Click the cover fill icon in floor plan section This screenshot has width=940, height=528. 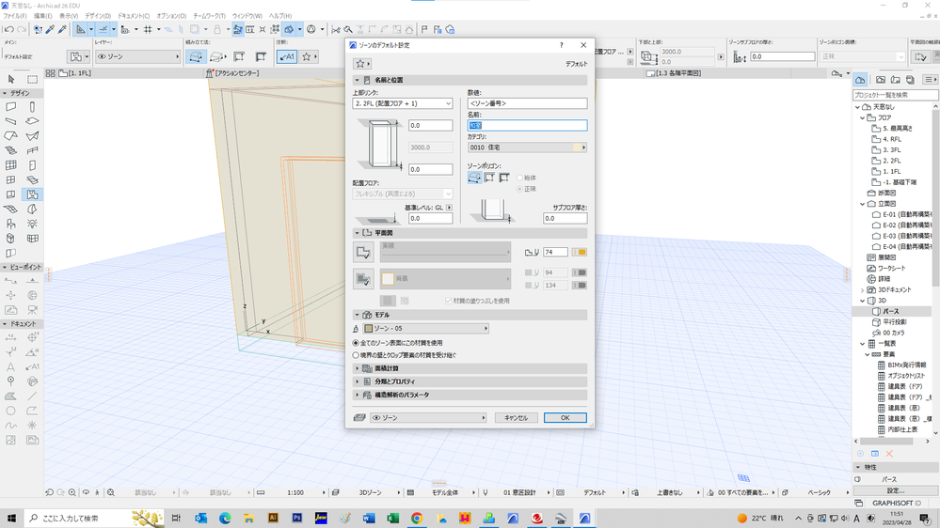click(363, 279)
